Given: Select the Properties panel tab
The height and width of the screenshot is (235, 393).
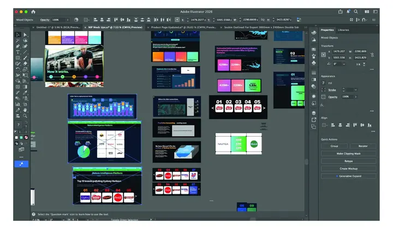Looking at the screenshot, I should coord(327,30).
